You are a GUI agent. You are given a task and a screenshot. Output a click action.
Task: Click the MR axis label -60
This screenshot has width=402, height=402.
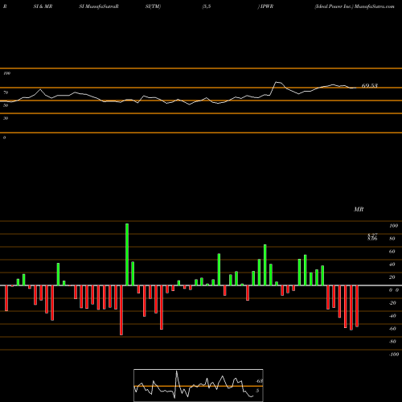coord(392,329)
